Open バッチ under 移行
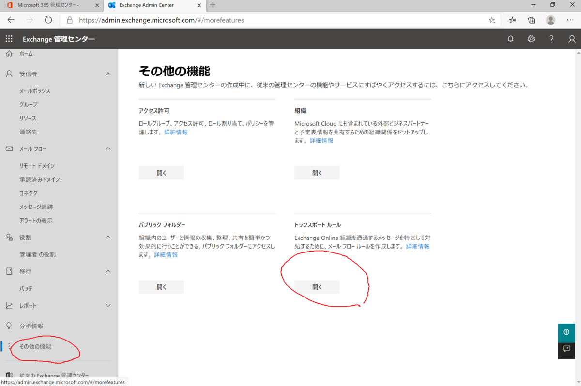 [x=26, y=288]
